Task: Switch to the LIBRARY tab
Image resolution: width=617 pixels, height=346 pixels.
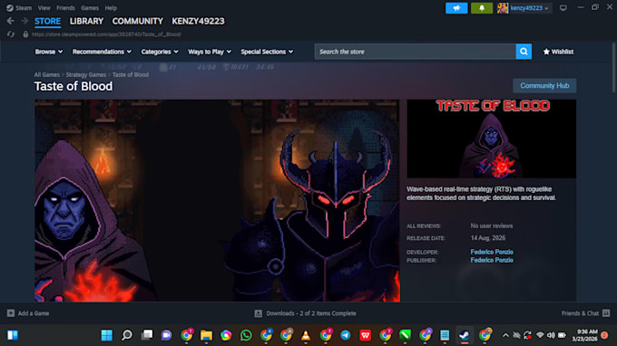Action: pos(86,21)
